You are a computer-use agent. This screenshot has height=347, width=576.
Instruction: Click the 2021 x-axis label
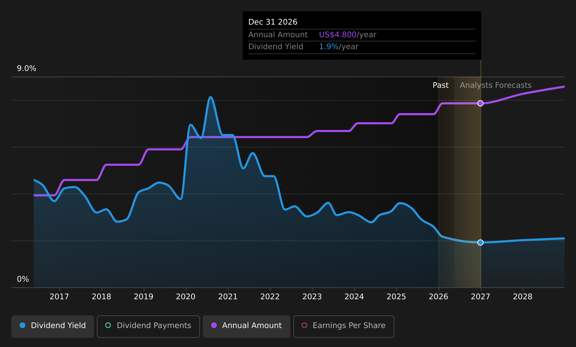point(228,297)
